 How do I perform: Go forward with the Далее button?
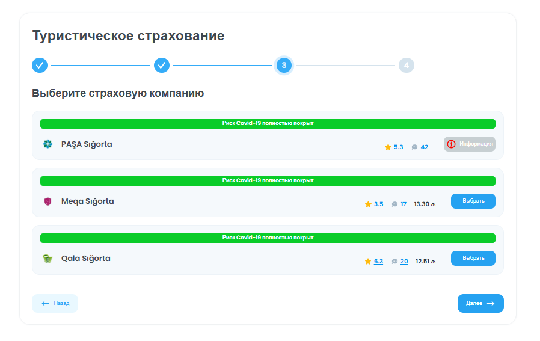(480, 304)
